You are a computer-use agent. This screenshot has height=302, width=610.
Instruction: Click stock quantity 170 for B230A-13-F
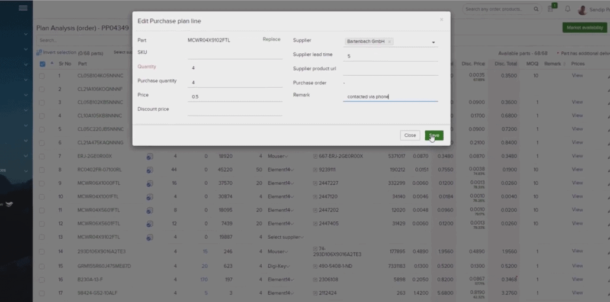tap(204, 279)
